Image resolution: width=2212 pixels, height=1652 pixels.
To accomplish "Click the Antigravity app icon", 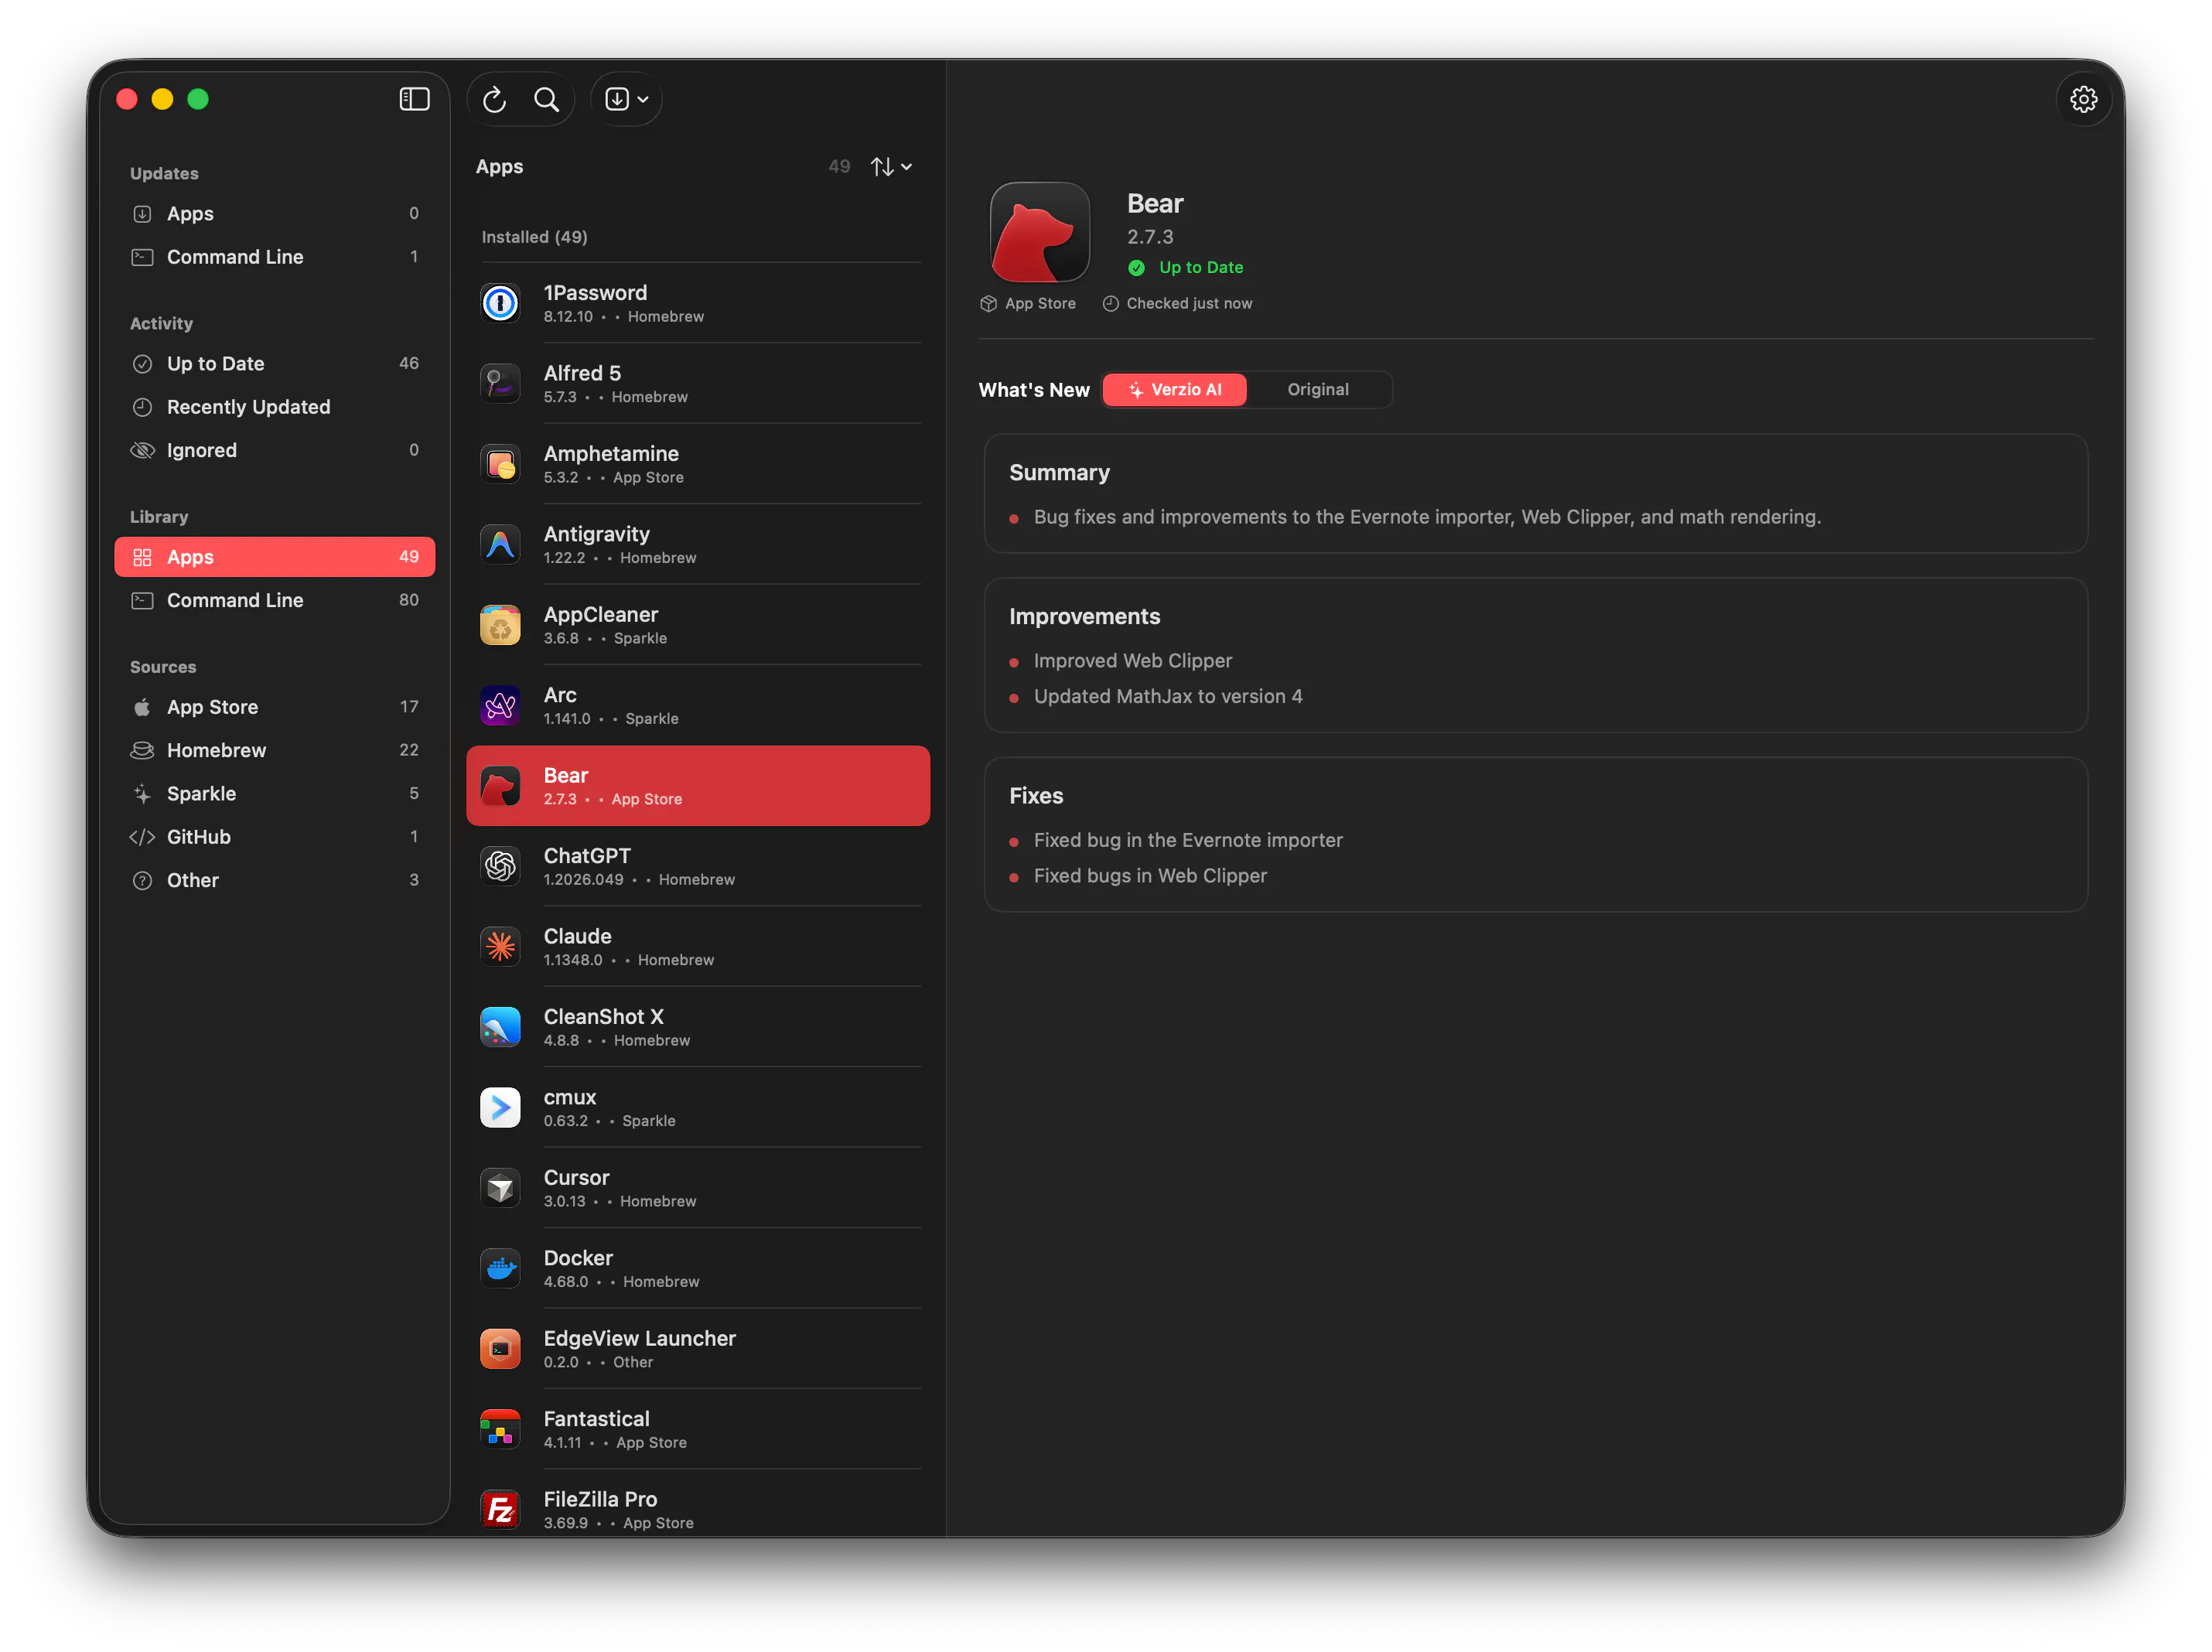I will pyautogui.click(x=500, y=544).
